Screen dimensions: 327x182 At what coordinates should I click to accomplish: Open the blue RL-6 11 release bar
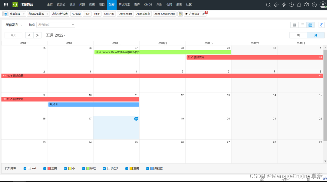pyautogui.click(x=94, y=105)
